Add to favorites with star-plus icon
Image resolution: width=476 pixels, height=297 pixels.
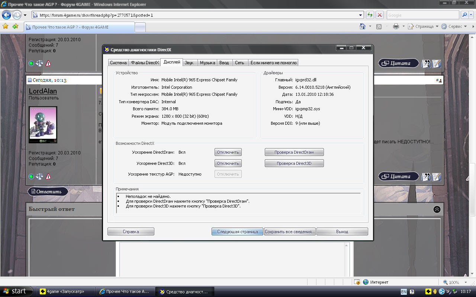[x=15, y=26]
